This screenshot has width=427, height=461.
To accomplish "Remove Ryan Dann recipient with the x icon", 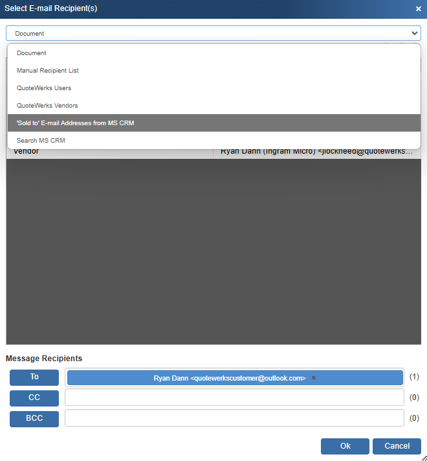I will tap(314, 378).
